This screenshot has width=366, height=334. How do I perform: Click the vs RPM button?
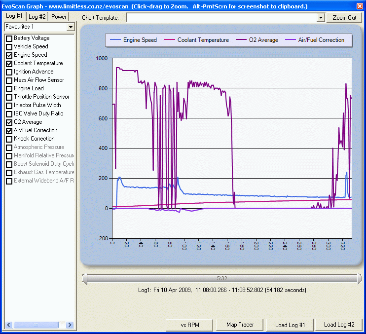tap(189, 325)
